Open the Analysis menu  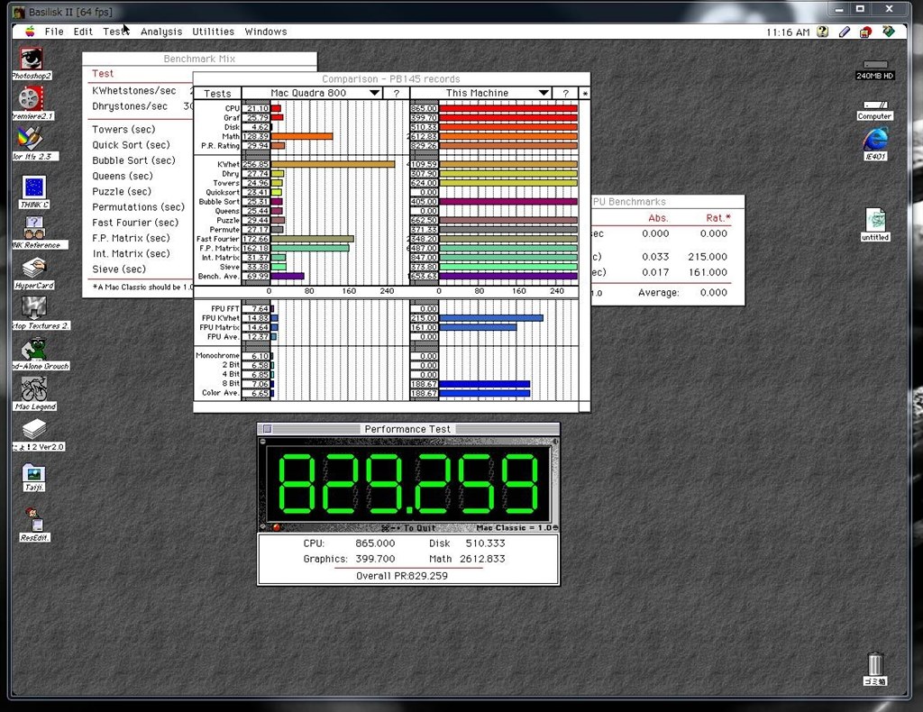tap(161, 32)
